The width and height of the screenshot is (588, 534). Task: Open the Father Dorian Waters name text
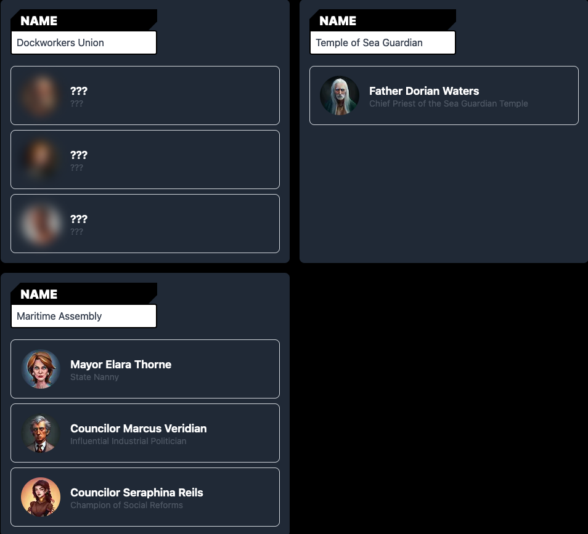(424, 91)
